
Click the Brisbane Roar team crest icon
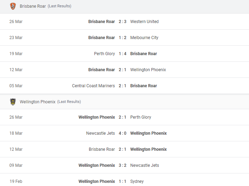coord(13,6)
